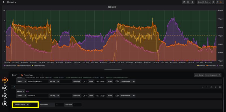This screenshot has height=112, width=226.
Task: Click the CO2 (ppm) panel title
Action: pos(112,7)
